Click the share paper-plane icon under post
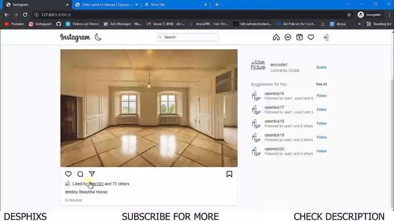Screen dimensions: 394x221 92,174
